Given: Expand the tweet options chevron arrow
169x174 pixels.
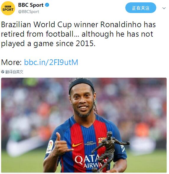Looking at the screenshot, I should (x=164, y=8).
